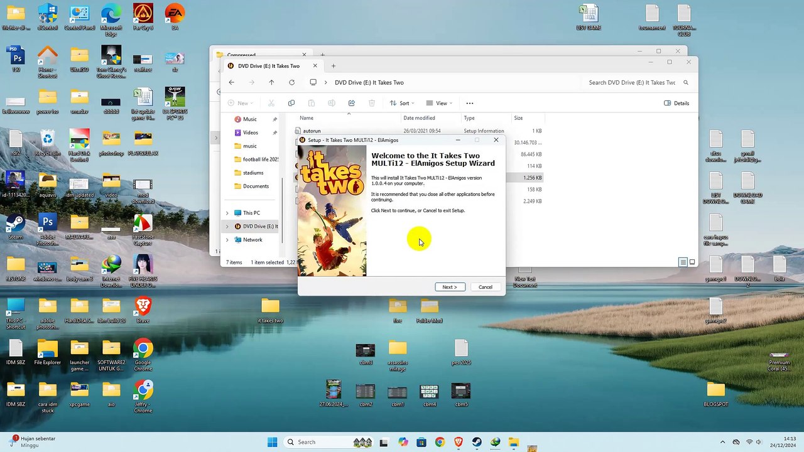Go back in File Explorer
The height and width of the screenshot is (452, 804).
click(x=232, y=82)
